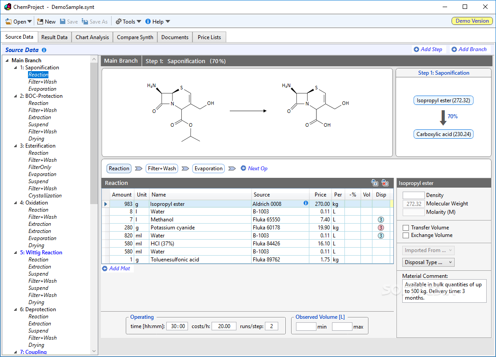Click the Add Mat link
Image resolution: width=496 pixels, height=357 pixels.
pyautogui.click(x=116, y=269)
